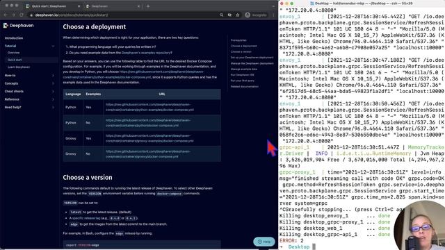Image resolution: width=445 pixels, height=250 pixels.
Task: Click the Help chat button
Action: pyautogui.click(x=264, y=242)
